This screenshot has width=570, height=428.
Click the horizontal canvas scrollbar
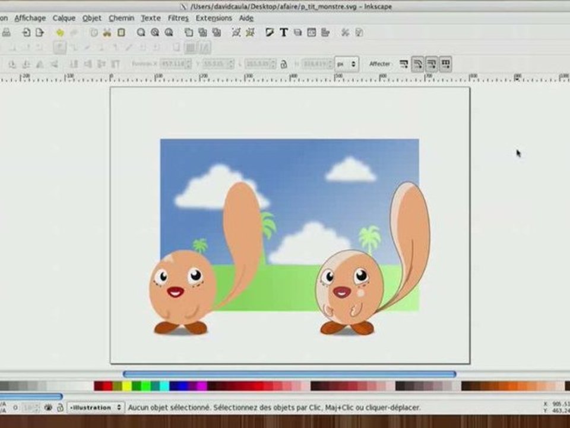289,374
